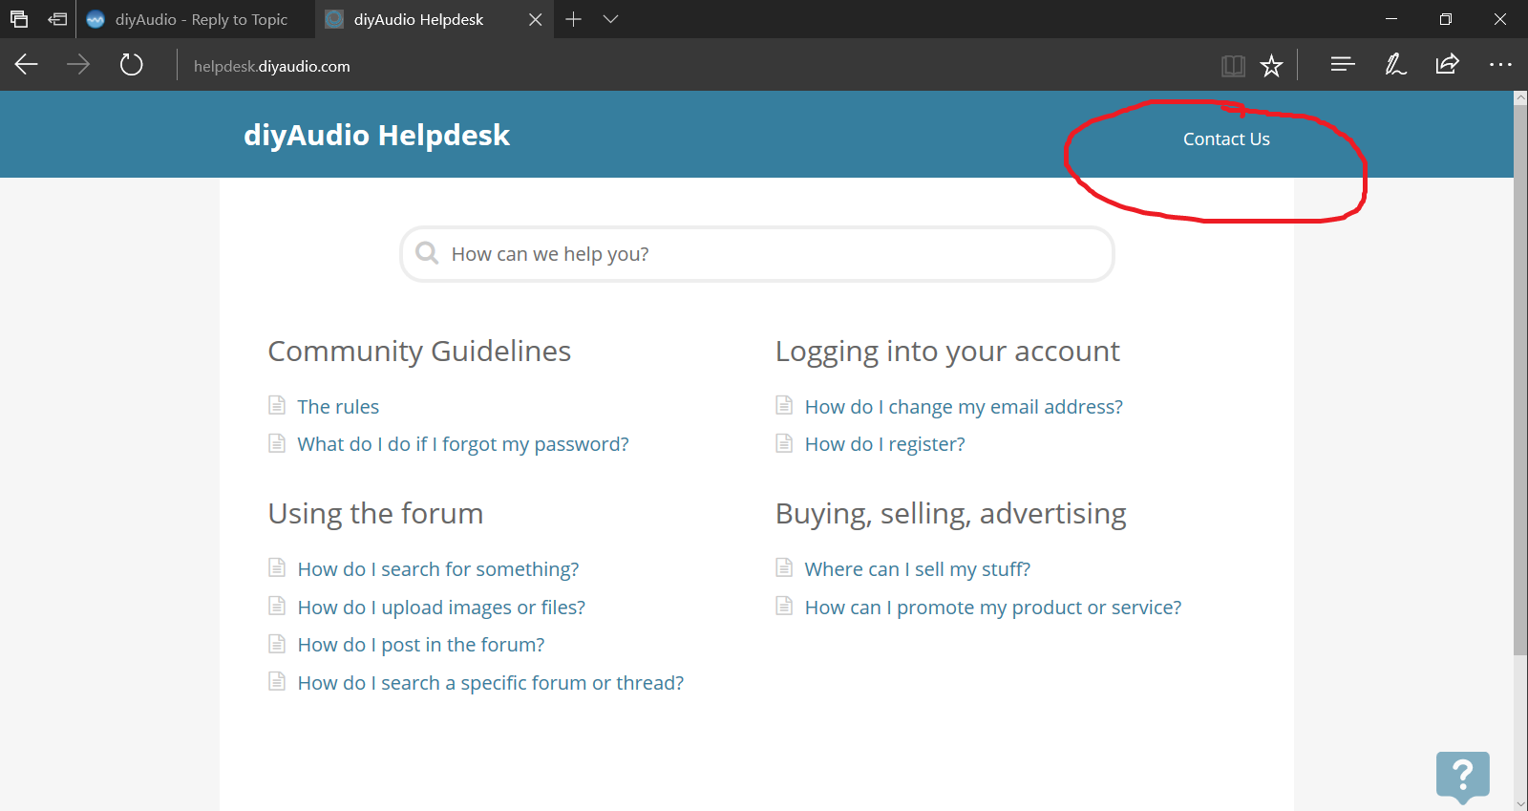
Task: Open 'How do I change my email address?'
Action: coord(964,407)
